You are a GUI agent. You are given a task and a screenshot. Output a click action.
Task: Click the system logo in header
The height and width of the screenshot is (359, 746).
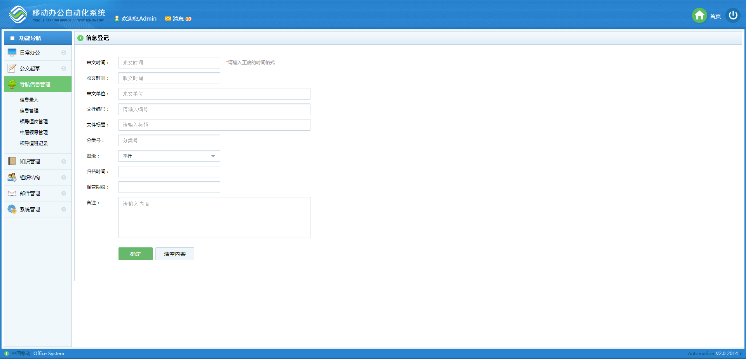coord(18,15)
